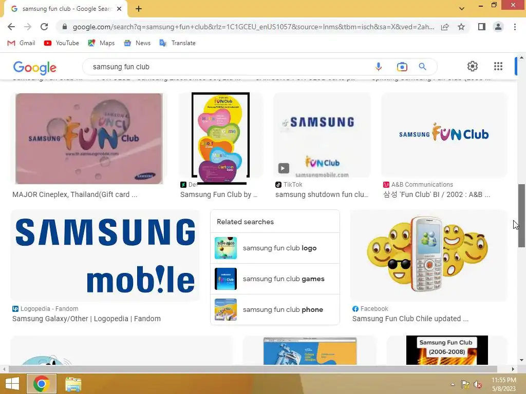Screen dimensions: 526x394
Task: Search by image with the camera icon
Action: click(x=402, y=67)
